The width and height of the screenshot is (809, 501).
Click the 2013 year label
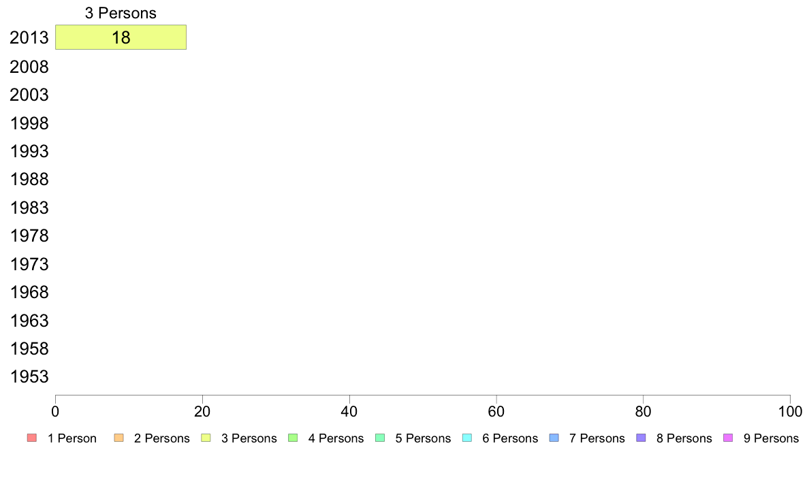tap(29, 37)
